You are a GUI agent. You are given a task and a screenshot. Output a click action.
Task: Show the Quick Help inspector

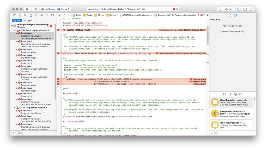click(235, 15)
